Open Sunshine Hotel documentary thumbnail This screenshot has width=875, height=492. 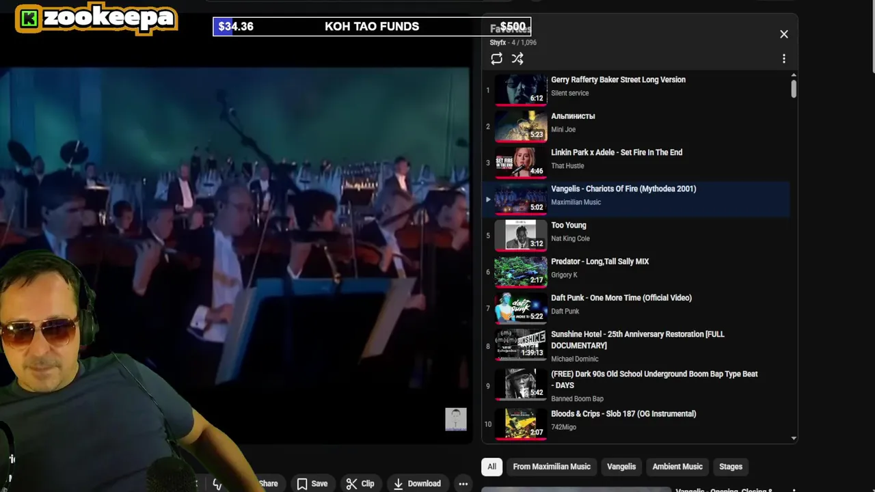[521, 344]
